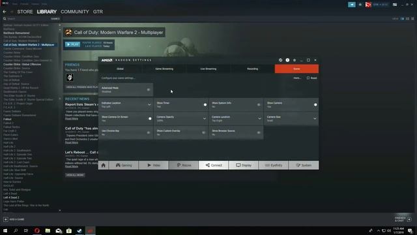
Task: Open the Radeon Settings home icon
Action: 104,165
